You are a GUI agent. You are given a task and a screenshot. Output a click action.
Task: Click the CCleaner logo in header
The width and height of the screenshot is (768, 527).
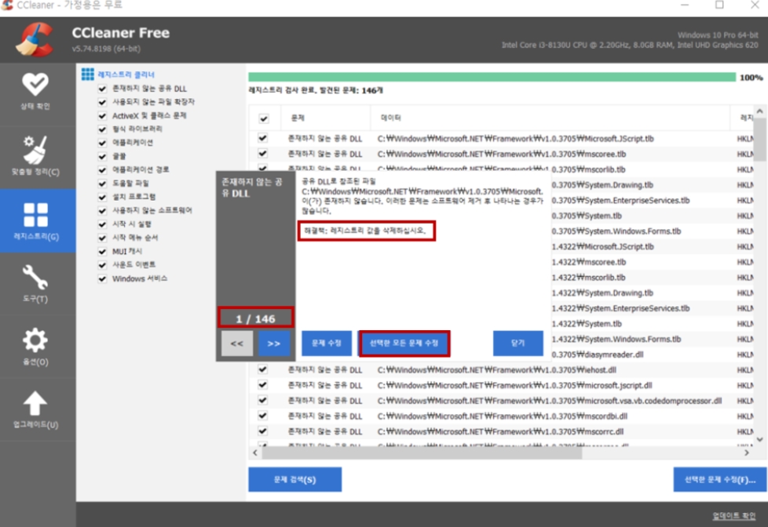pyautogui.click(x=35, y=40)
